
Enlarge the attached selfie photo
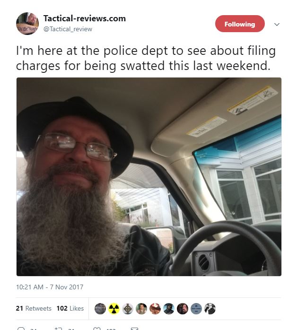[x=149, y=177]
